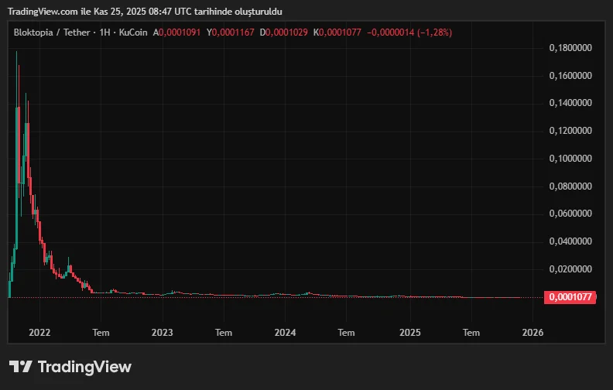Open the TradingView wordmark link
Screen dimensions: 613x390
[84, 367]
